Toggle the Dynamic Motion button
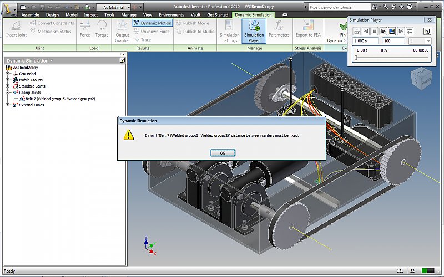 (x=153, y=23)
